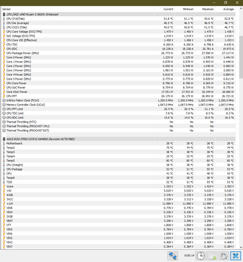Select the AVSB voltage row
Image resolution: width=243 pixels, height=262 pixels.
[119, 195]
